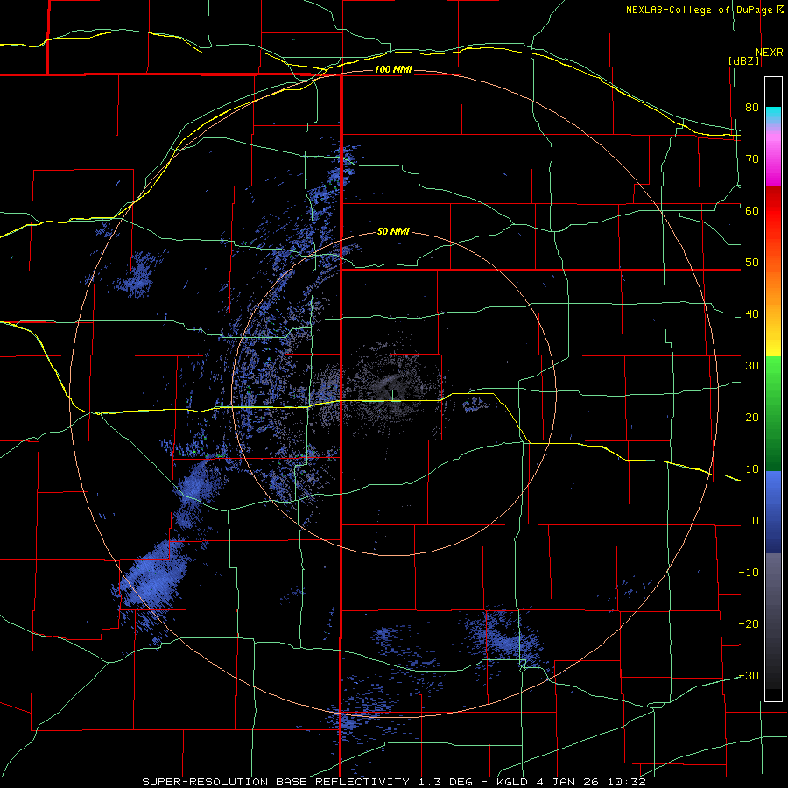Click the 10 value on the dBZ scale
Image resolution: width=788 pixels, height=788 pixels.
pyautogui.click(x=752, y=469)
